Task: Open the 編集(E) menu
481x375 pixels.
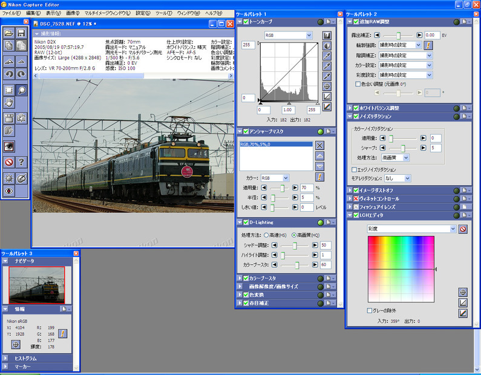Action: 33,13
